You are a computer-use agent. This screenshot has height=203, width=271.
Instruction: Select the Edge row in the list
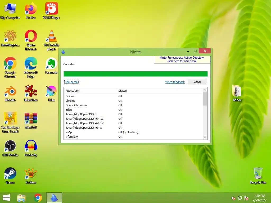tap(133, 110)
